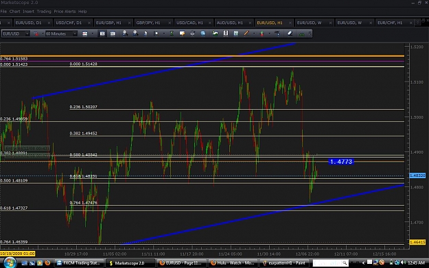
Task: Expand the line drawing tool dropdown
Action: pyautogui.click(x=254, y=34)
